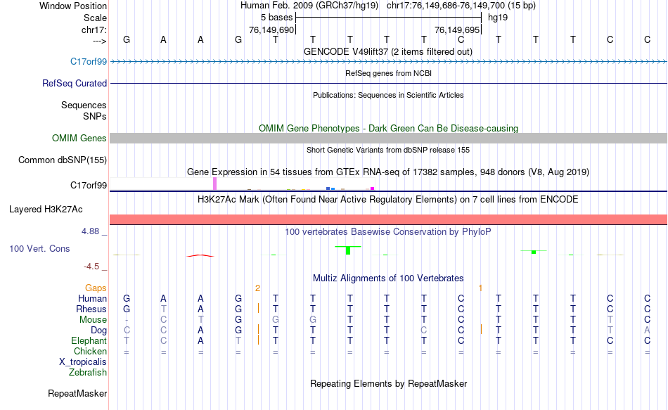This screenshot has height=410, width=668.
Task: Click the Dog row final base A
Action: [x=647, y=330]
